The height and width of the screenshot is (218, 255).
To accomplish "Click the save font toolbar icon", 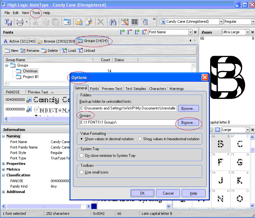I will pos(8,22).
